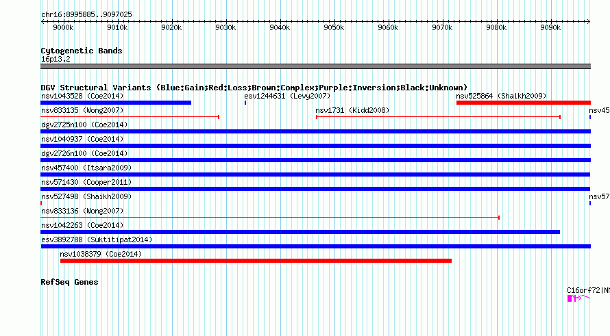Click the nsv1038379 (Coe2014) label
Image resolution: width=610 pixels, height=336 pixels.
click(x=101, y=254)
